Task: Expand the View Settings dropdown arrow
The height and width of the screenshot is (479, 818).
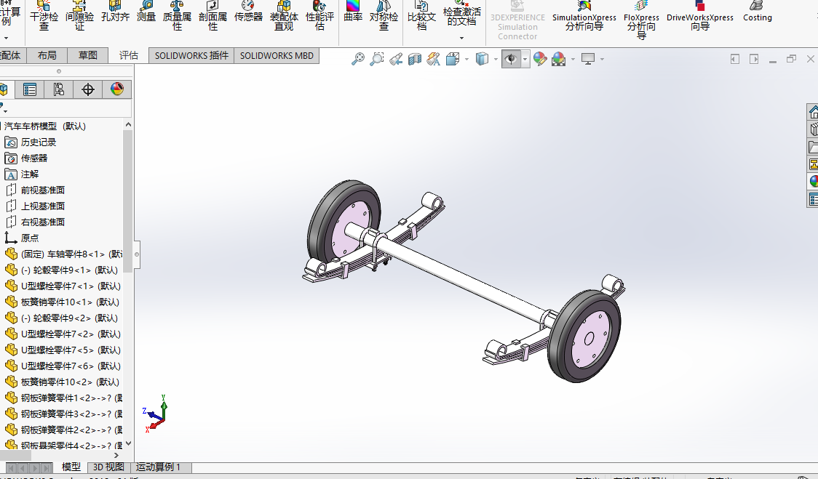Action: point(602,60)
